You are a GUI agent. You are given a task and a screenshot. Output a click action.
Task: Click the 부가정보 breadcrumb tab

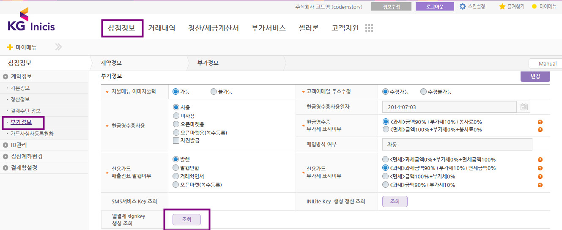[x=208, y=63]
